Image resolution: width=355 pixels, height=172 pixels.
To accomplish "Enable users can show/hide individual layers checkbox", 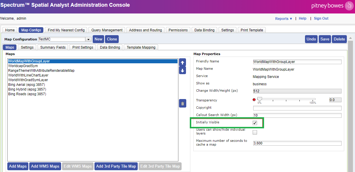I will [x=255, y=132].
